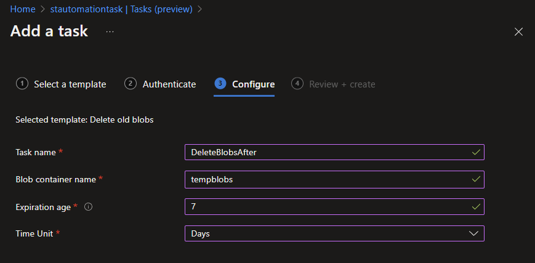Image resolution: width=535 pixels, height=263 pixels.
Task: Click the checkmark in Blob container name field
Action: (475, 179)
